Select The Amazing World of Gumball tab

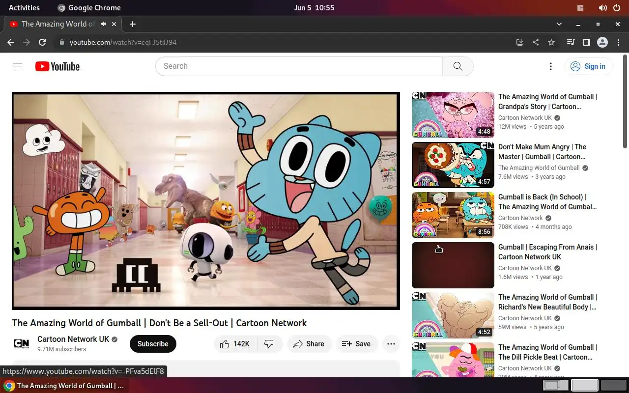click(62, 24)
